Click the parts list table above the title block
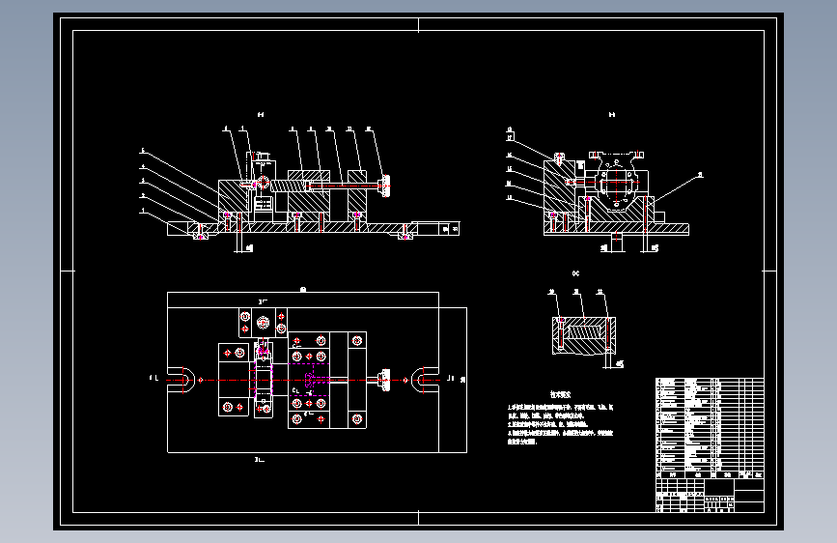 click(710, 428)
